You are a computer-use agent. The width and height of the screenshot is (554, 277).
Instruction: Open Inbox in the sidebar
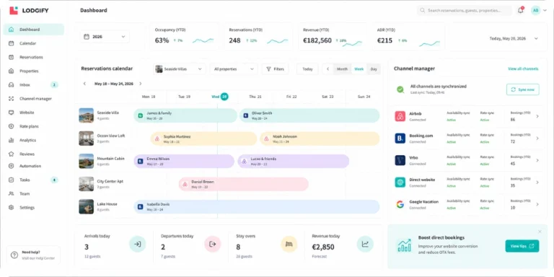coord(34,85)
